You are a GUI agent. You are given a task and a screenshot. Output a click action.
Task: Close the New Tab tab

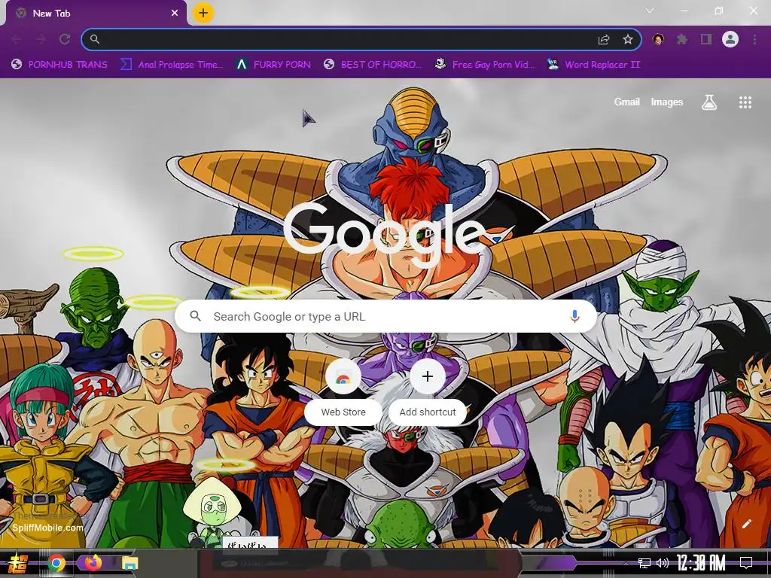pos(175,14)
